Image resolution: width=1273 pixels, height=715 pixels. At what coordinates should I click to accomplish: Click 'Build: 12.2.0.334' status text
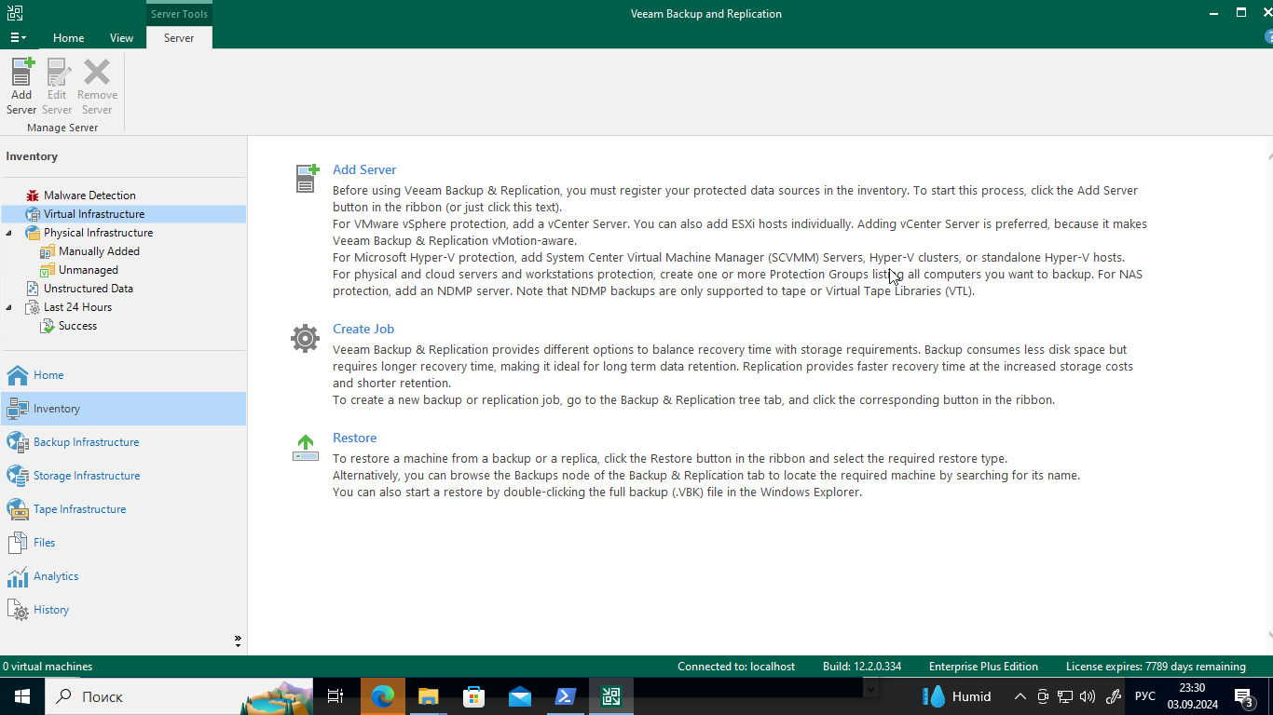click(862, 667)
